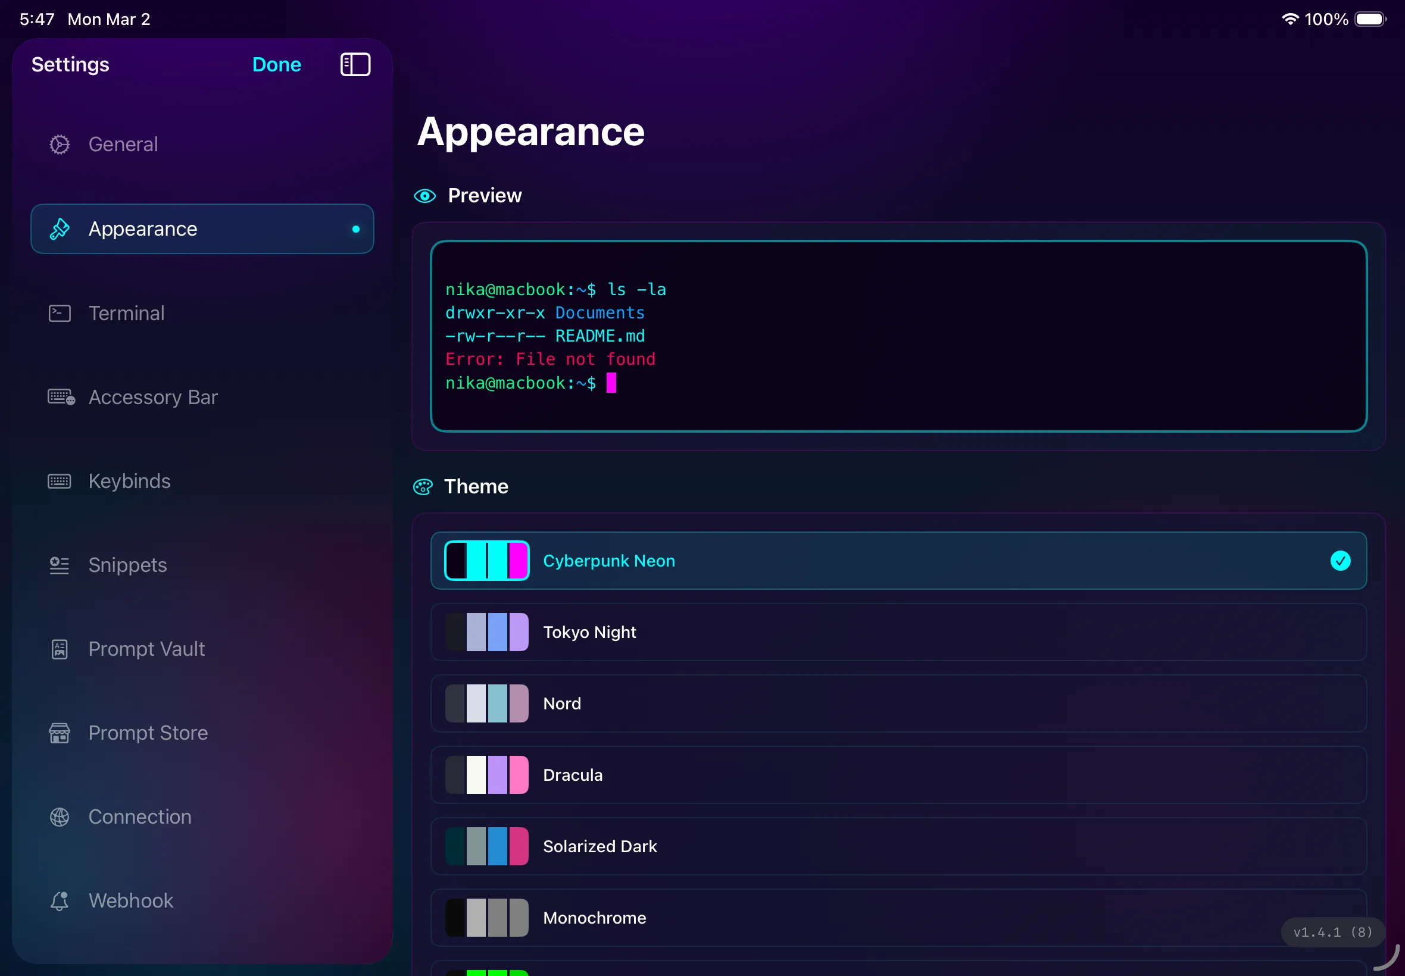
Task: Click the Accessory Bar keyboard icon
Action: click(x=61, y=398)
